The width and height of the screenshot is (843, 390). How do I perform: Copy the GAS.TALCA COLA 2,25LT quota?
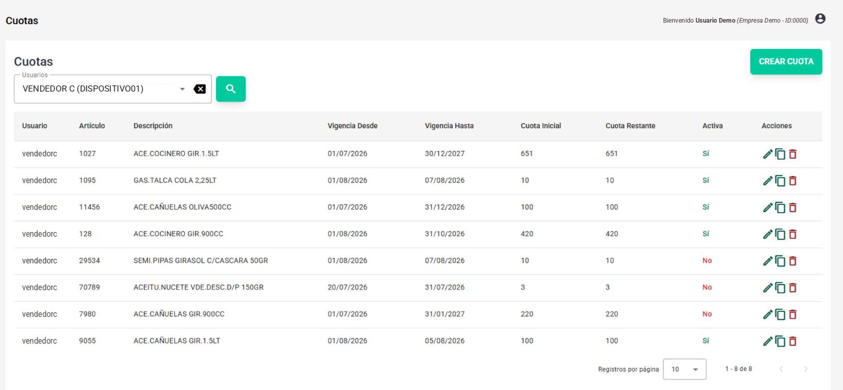coord(780,181)
